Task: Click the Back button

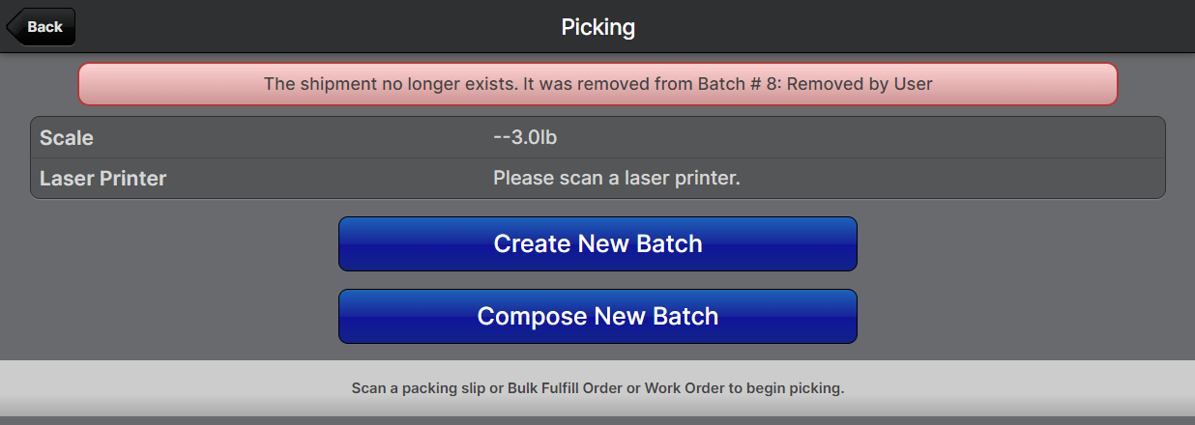Action: (x=42, y=27)
